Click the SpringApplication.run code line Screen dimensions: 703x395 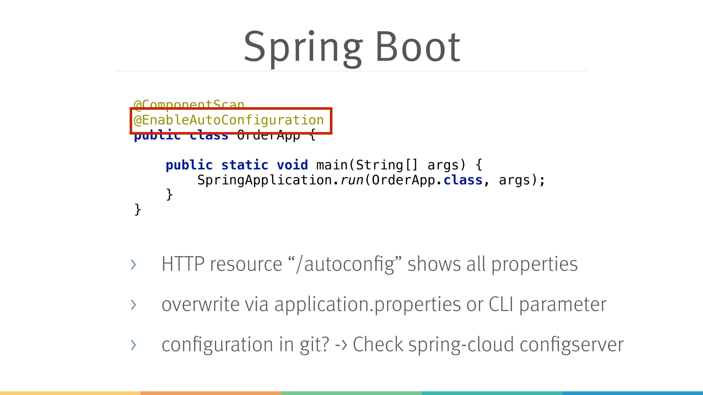coord(371,180)
